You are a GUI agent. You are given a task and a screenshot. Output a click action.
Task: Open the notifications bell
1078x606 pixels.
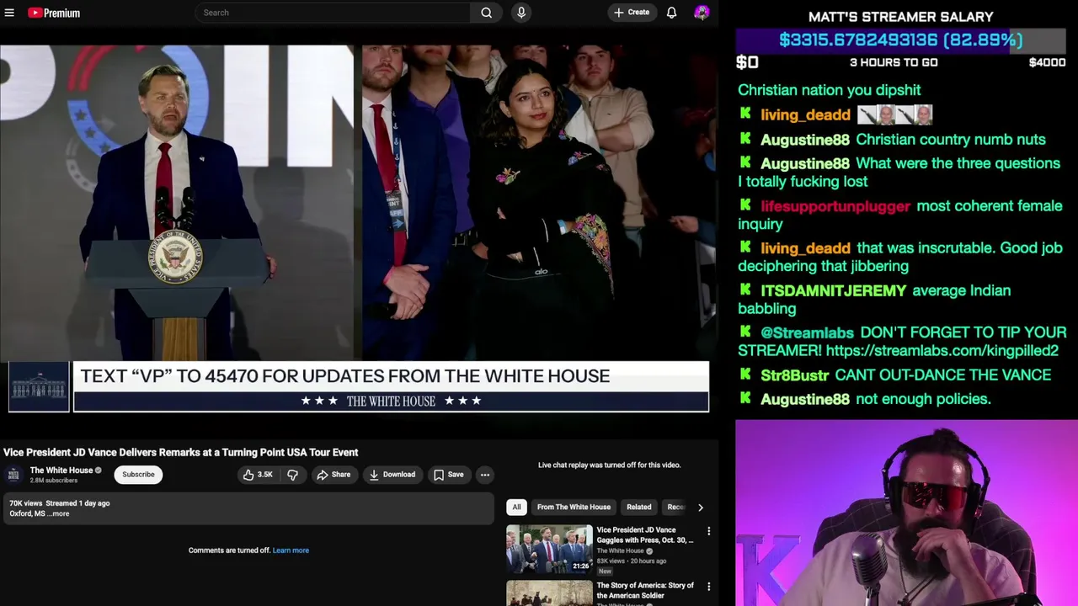click(671, 13)
